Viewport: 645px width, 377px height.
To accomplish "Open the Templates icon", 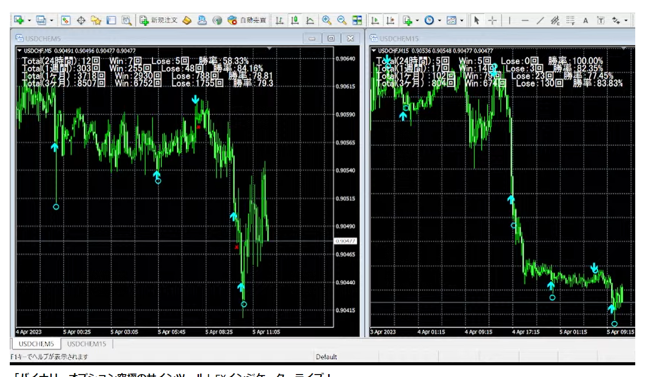I will [x=451, y=21].
